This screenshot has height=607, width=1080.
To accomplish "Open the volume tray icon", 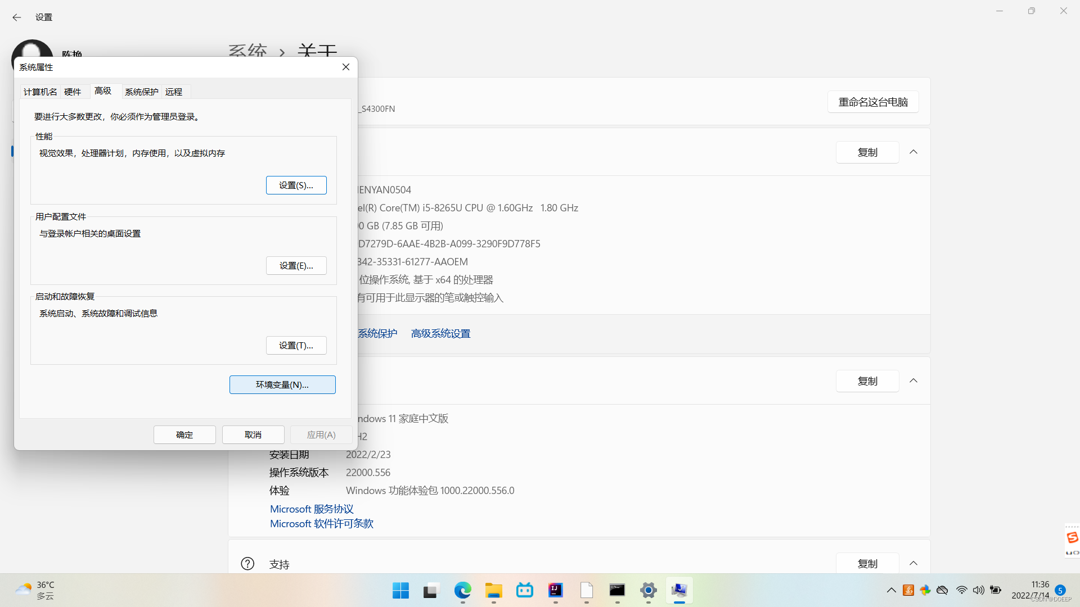I will (x=979, y=590).
